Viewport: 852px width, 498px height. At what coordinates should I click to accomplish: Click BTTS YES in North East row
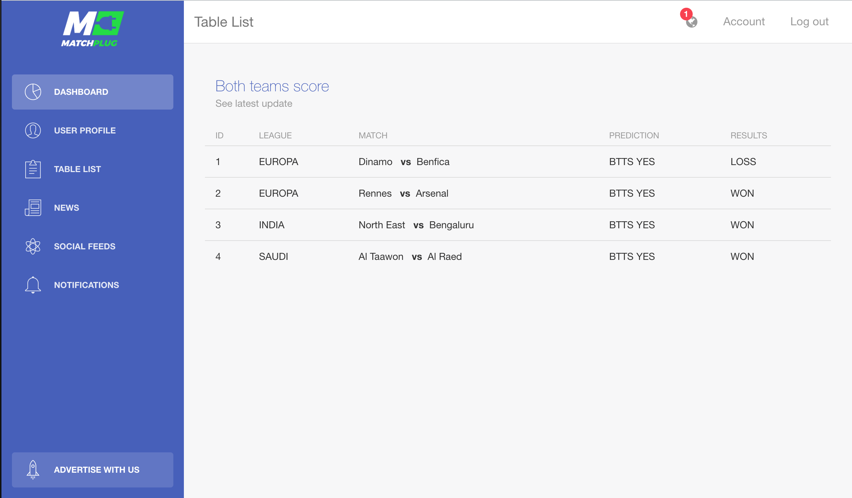(x=632, y=225)
